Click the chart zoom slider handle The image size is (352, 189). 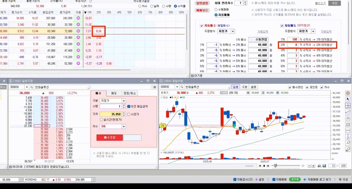pyautogui.click(x=276, y=166)
